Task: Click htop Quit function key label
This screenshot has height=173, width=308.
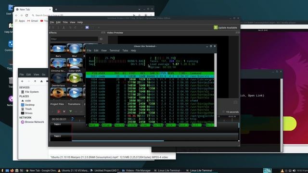Action: click(210, 125)
